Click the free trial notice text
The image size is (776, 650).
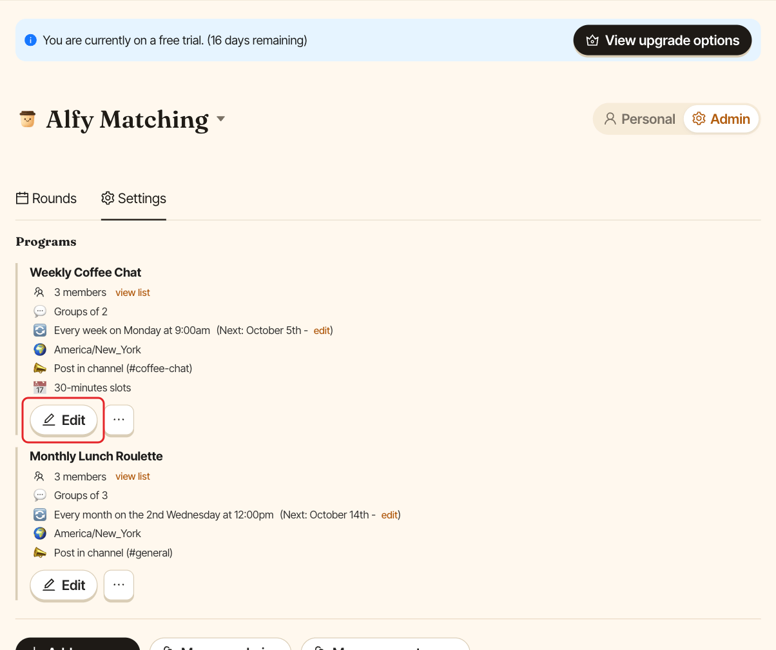pos(175,40)
